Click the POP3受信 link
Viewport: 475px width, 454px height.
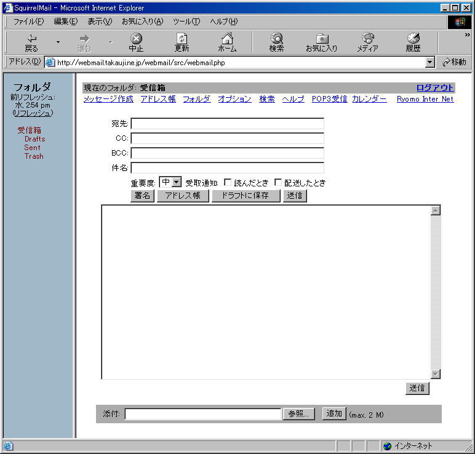click(x=330, y=99)
